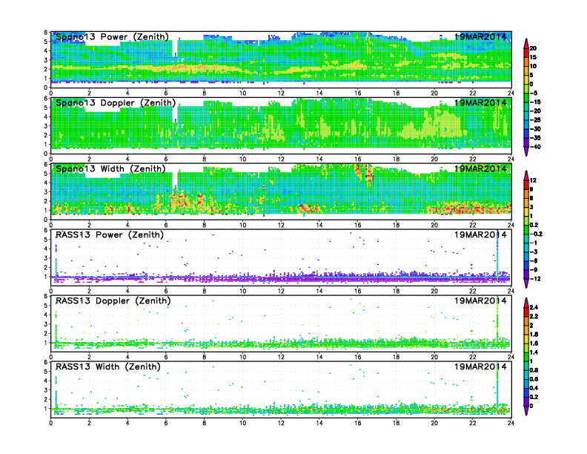Viewport: 587px width, 454px height.
Task: Pick the magenta arrow tip atop the top colorbar
Action: coord(526,43)
